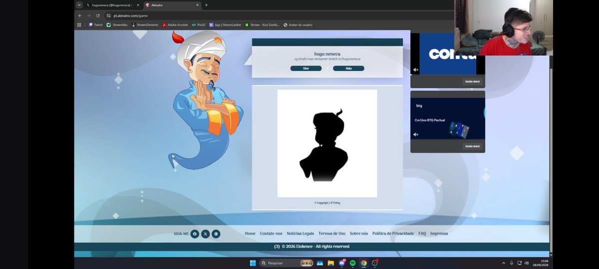
Task: Open the Sobre nós link
Action: pos(359,234)
